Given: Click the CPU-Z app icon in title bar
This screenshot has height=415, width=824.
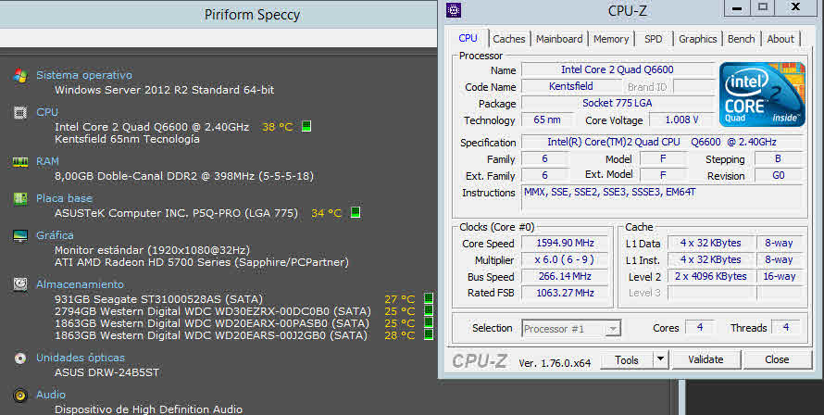Looking at the screenshot, I should click(454, 10).
